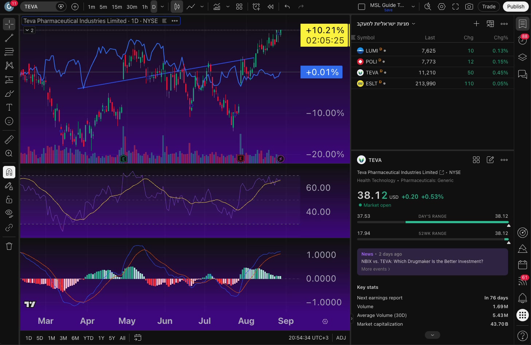Open the go to date calendar
Screen dimensions: 531x345
click(x=137, y=338)
